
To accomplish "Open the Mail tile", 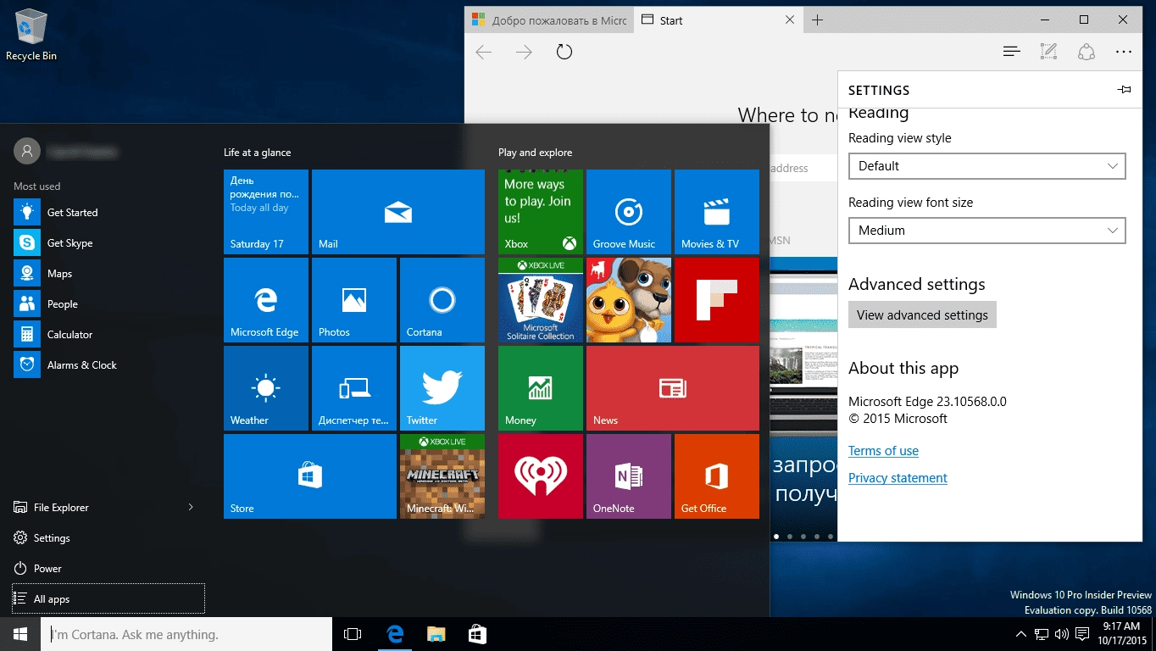I will (398, 212).
